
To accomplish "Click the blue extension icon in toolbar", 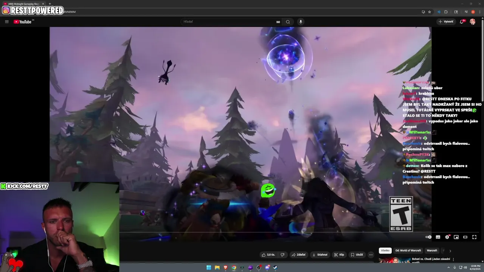I will point(439,12).
